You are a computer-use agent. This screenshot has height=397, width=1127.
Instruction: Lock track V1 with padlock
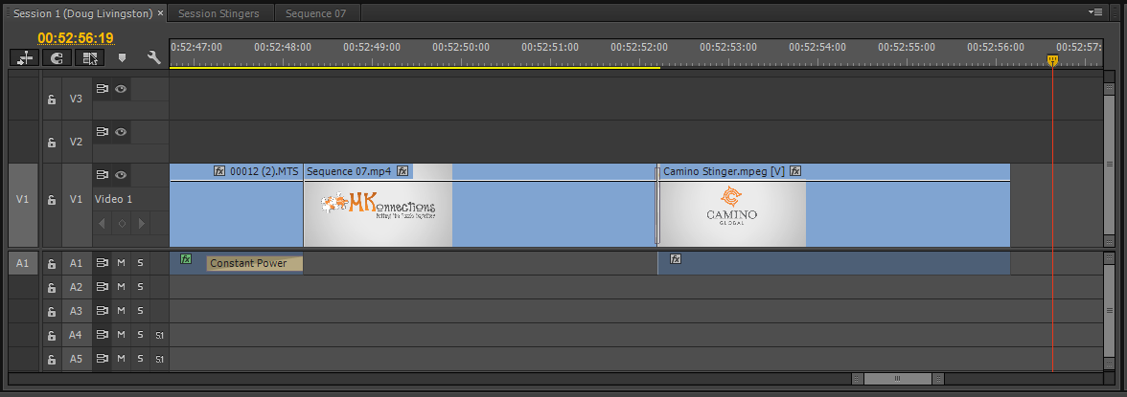52,200
